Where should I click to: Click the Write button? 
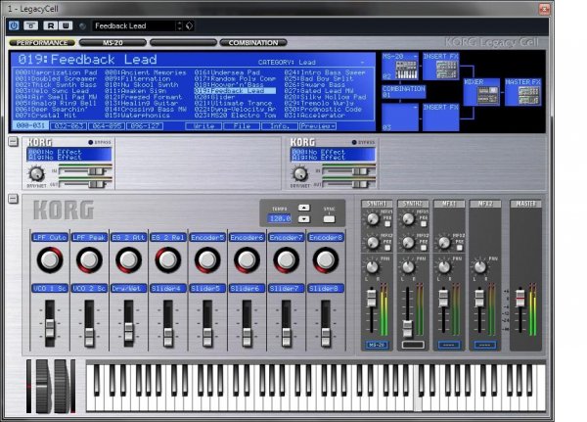tap(203, 126)
